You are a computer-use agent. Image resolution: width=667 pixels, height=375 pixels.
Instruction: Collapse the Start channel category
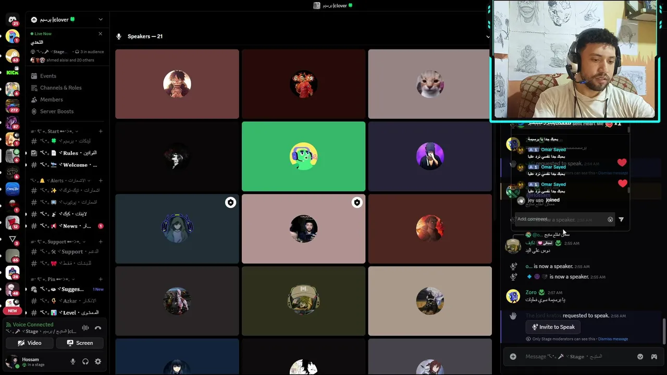(55, 131)
